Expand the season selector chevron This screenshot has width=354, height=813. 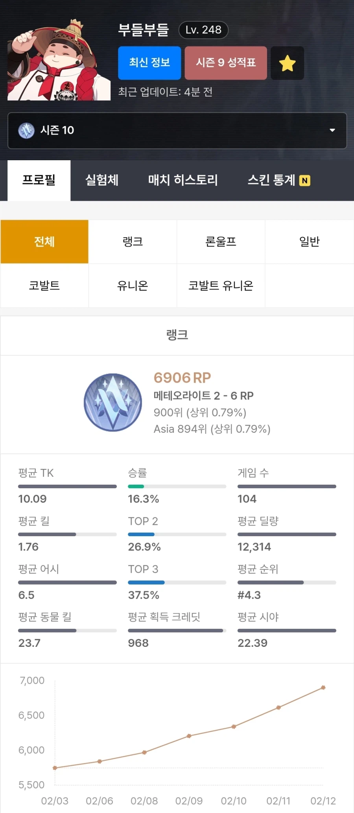point(332,131)
